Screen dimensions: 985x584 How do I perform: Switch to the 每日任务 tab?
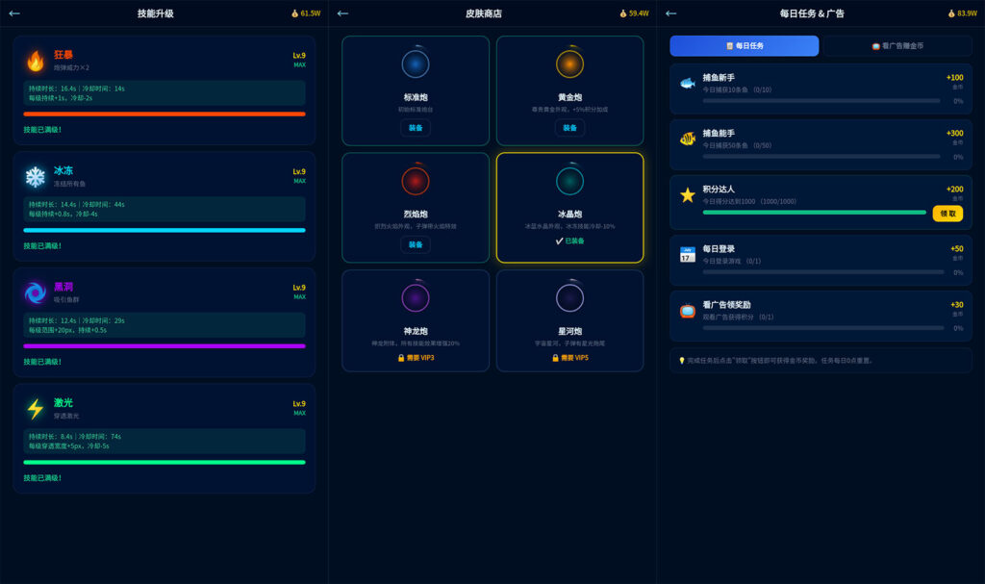click(x=745, y=46)
